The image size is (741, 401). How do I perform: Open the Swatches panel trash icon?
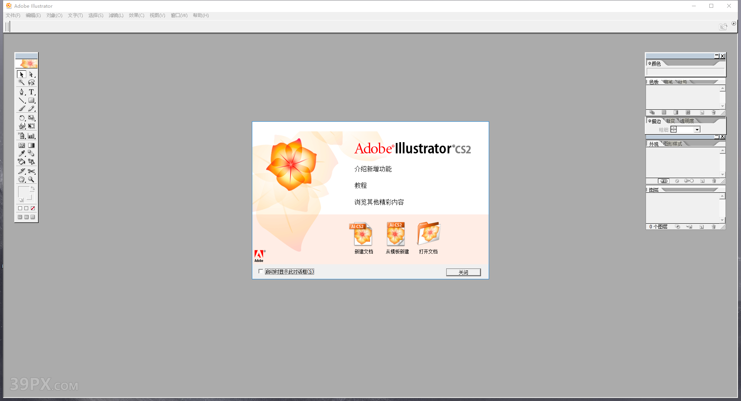pos(714,112)
